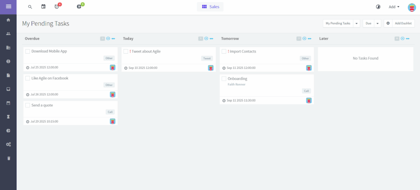Click the Add Dashlet button
Screen dimensions: 420x190
click(399, 23)
